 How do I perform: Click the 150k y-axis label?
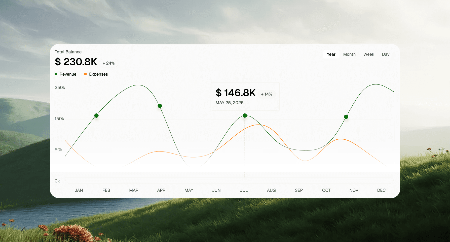pyautogui.click(x=59, y=119)
